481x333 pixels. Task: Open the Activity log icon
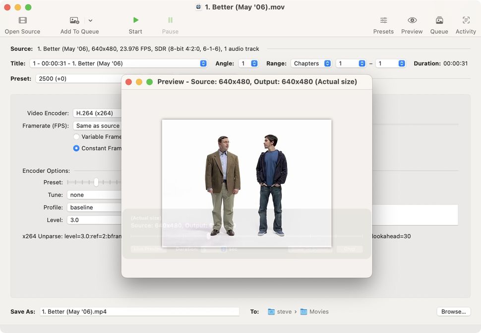(466, 20)
